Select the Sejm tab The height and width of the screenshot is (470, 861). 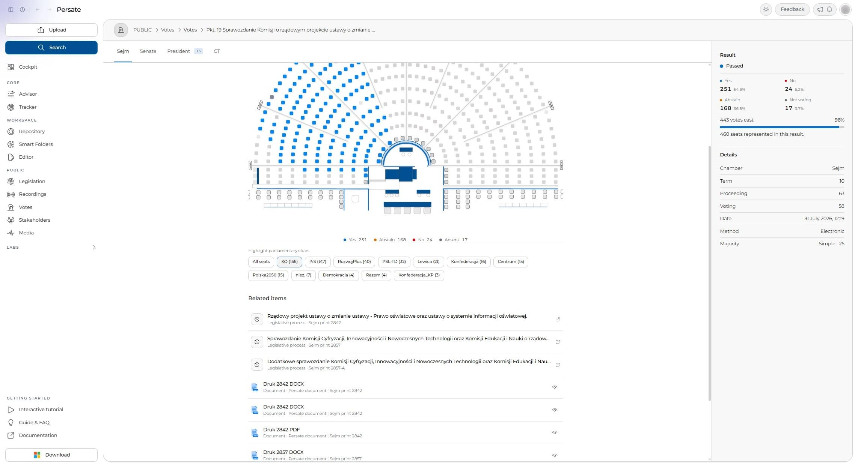(123, 51)
